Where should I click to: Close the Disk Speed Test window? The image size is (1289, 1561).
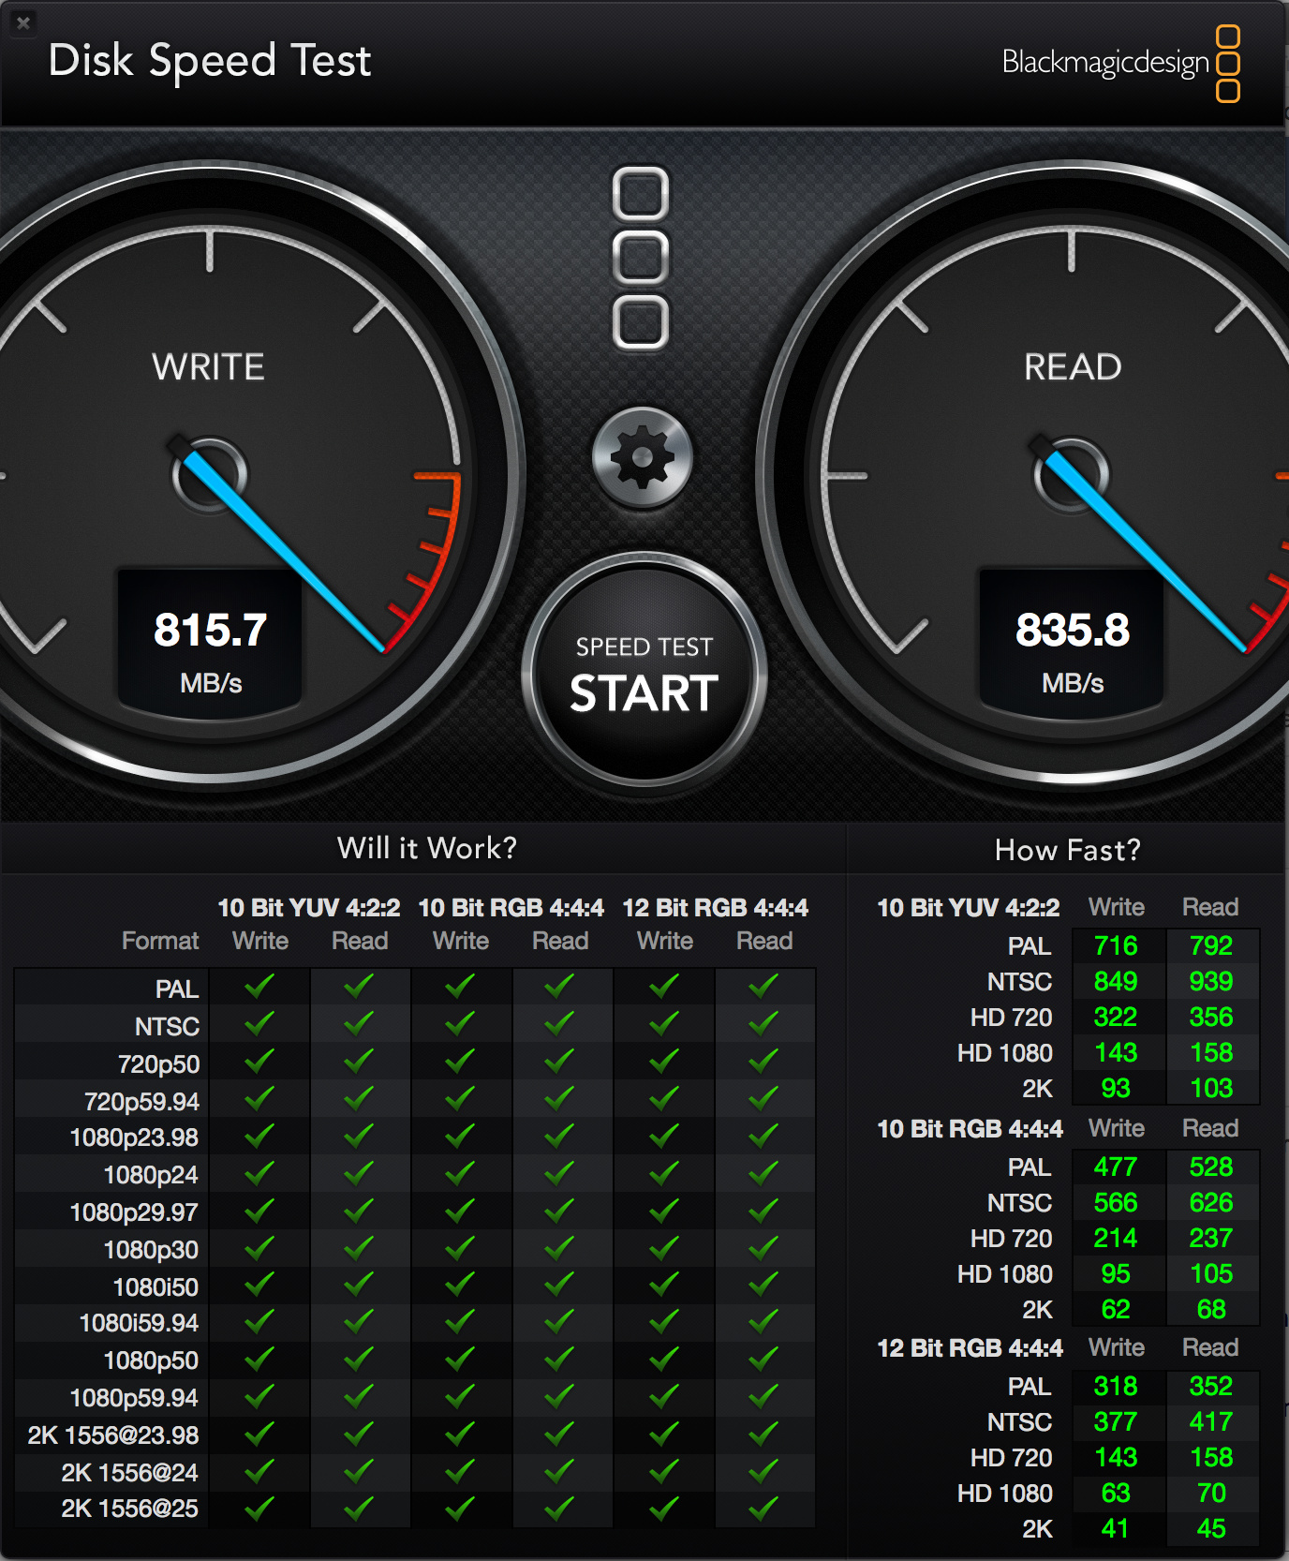(x=23, y=22)
